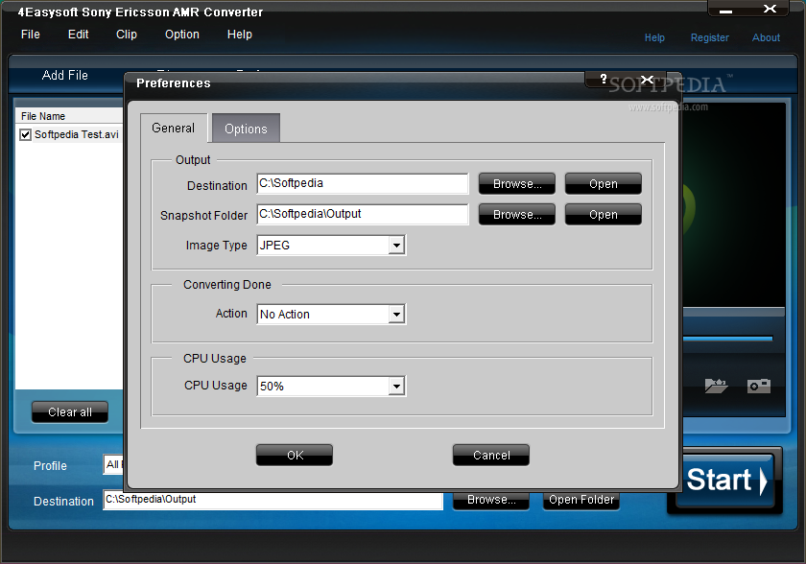Open the Edit menu
Viewport: 806px width, 564px height.
pyautogui.click(x=78, y=35)
